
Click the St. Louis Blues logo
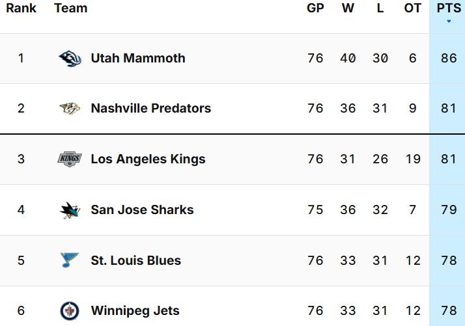point(70,260)
